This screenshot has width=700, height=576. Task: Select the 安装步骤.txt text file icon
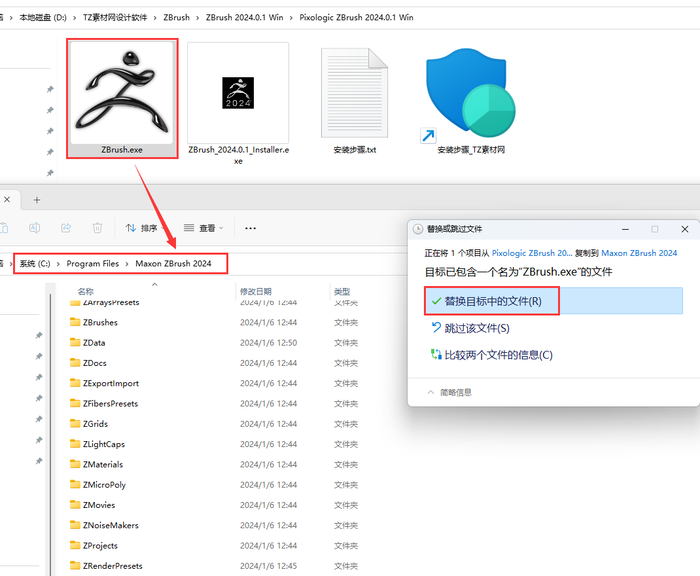point(355,93)
